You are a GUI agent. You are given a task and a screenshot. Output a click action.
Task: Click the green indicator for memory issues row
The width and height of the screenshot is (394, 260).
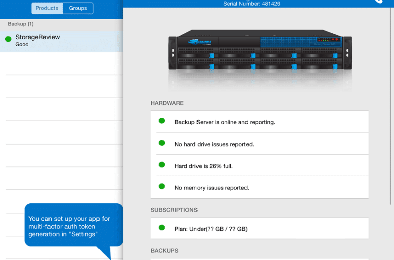tap(162, 186)
